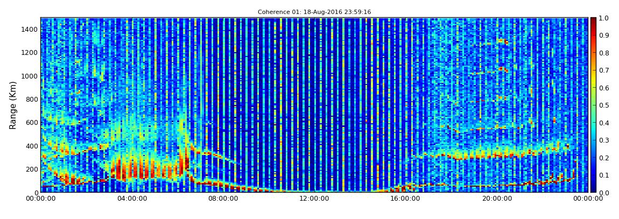Click the 800 range tick label
Viewport: 619px width, 219px height.
[32, 99]
